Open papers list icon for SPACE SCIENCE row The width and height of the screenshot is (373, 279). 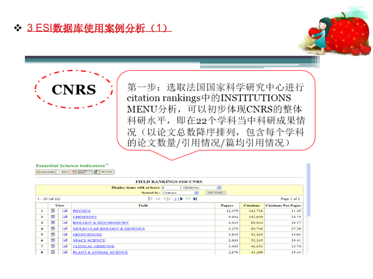pos(53,240)
